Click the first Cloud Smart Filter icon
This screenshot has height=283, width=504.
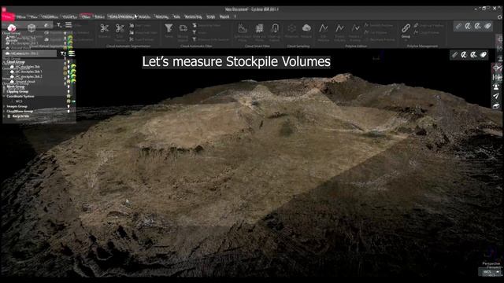coord(243,28)
